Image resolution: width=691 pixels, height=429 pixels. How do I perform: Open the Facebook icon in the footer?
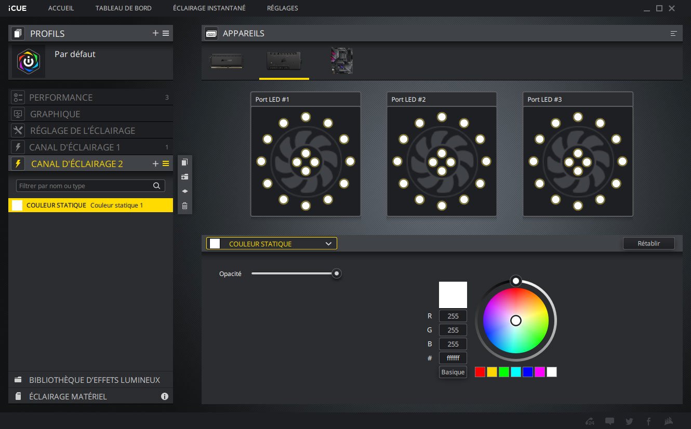tap(648, 421)
